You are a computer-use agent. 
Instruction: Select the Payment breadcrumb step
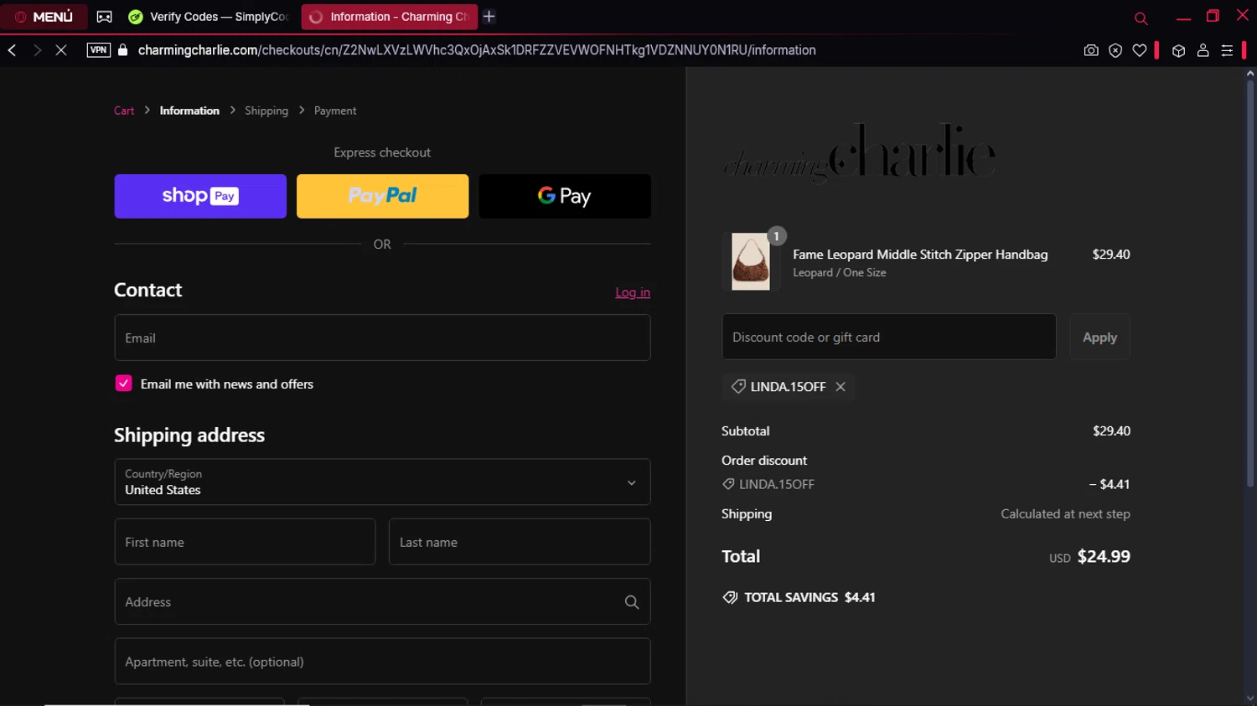coord(335,111)
